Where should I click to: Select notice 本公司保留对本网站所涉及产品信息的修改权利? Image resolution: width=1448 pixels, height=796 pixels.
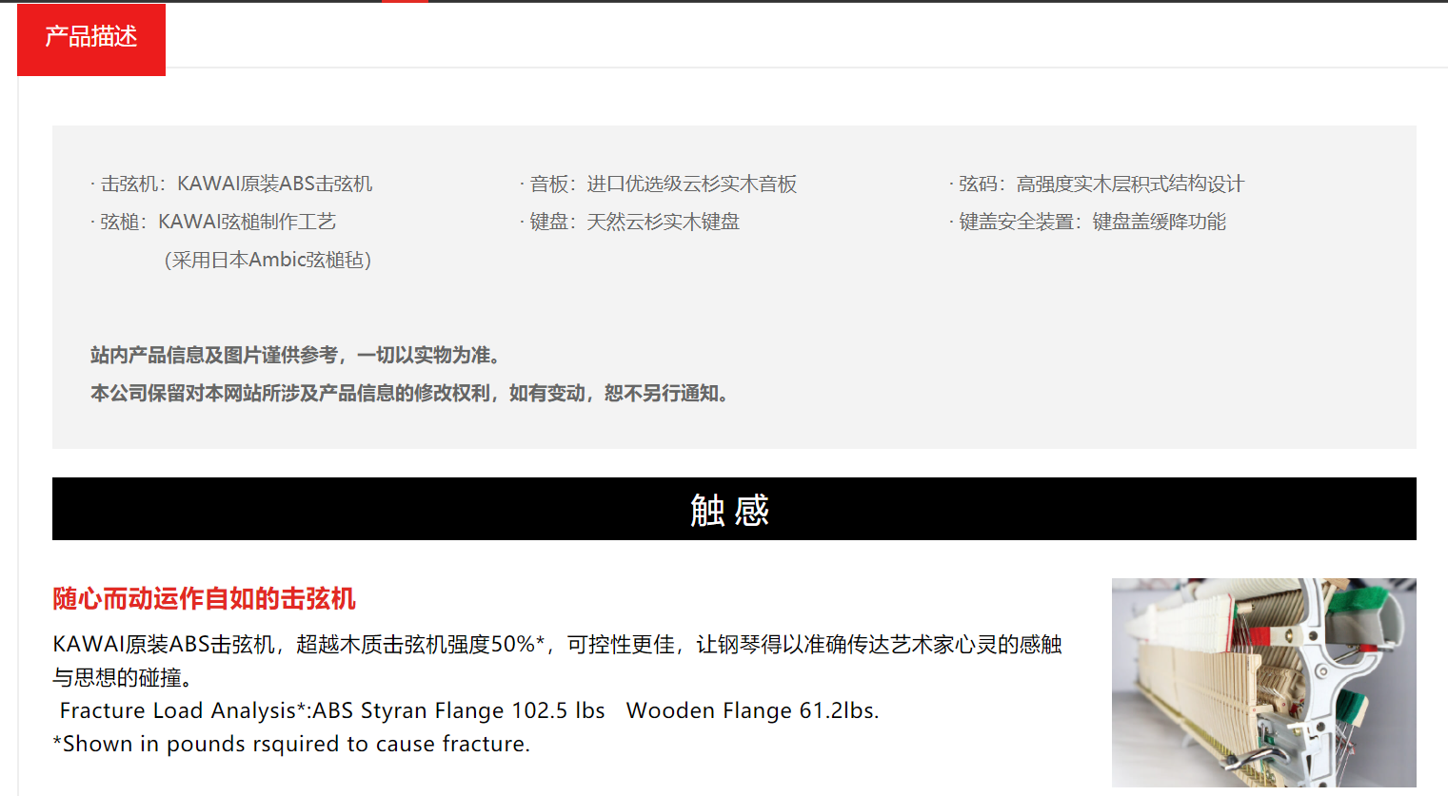click(409, 393)
